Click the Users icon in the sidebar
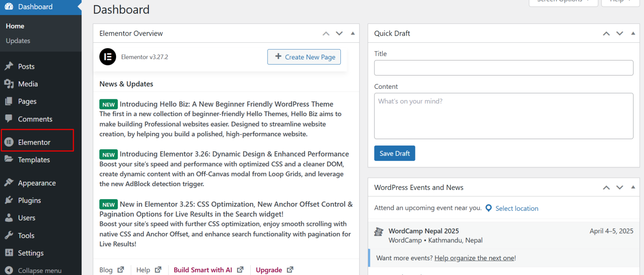 (10, 218)
